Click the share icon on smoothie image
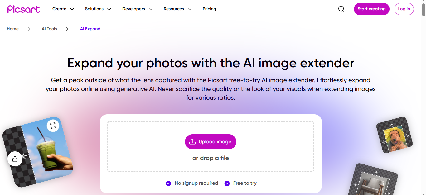 (15, 159)
